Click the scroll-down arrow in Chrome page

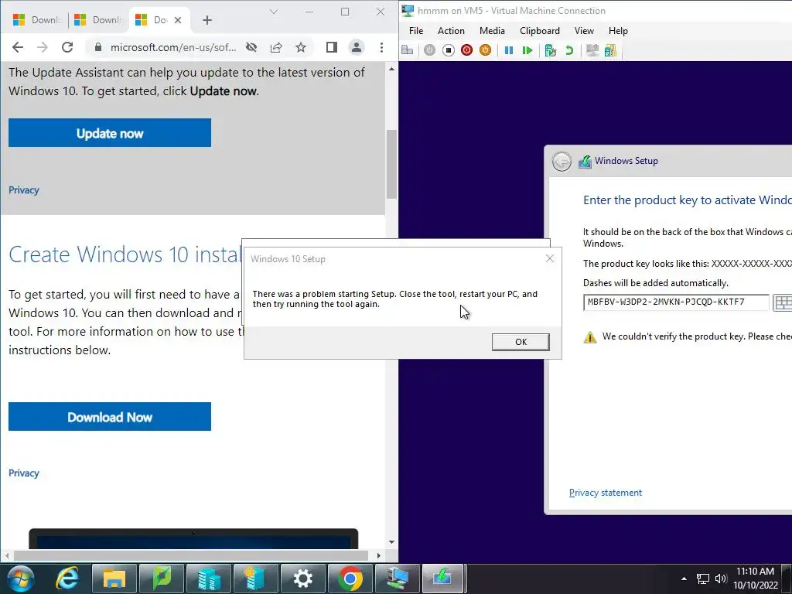(x=391, y=542)
